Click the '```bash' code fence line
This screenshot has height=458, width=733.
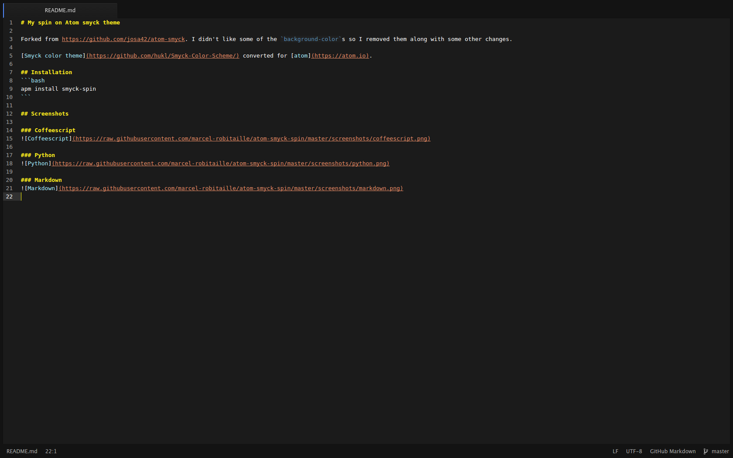click(33, 81)
